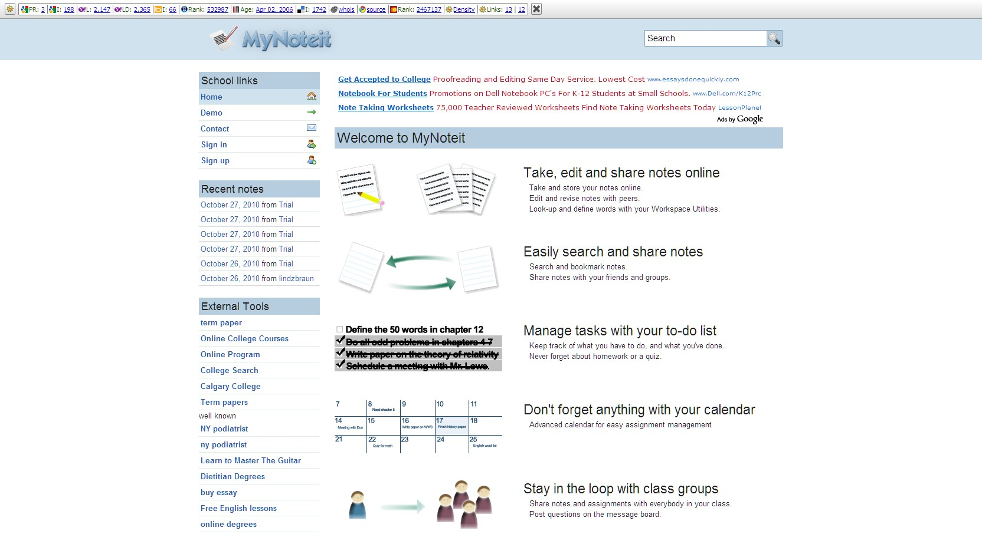Open the 'Get Accepted to College' ad link

[x=384, y=79]
